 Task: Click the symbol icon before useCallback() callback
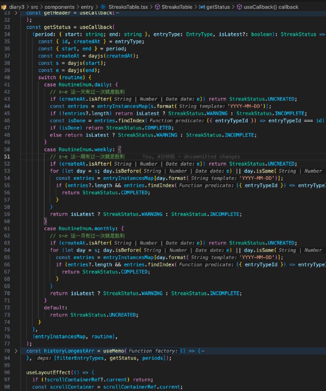pyautogui.click(x=240, y=7)
